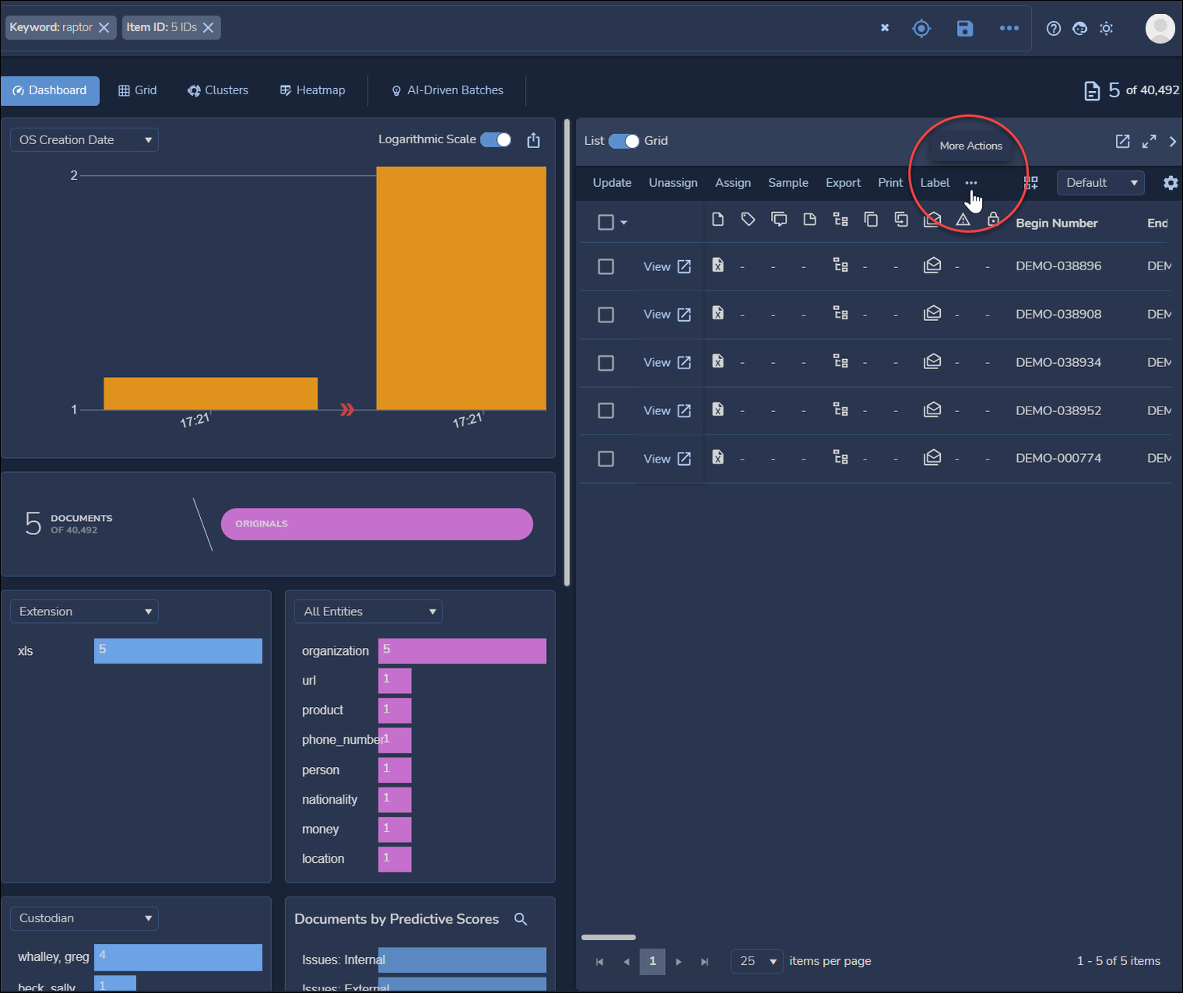
Task: Select checkbox for DEMO-000774 row
Action: pos(606,459)
